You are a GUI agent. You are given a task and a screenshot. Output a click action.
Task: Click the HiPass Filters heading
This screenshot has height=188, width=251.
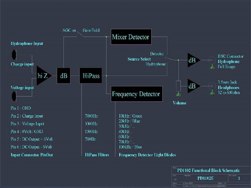(x=97, y=155)
